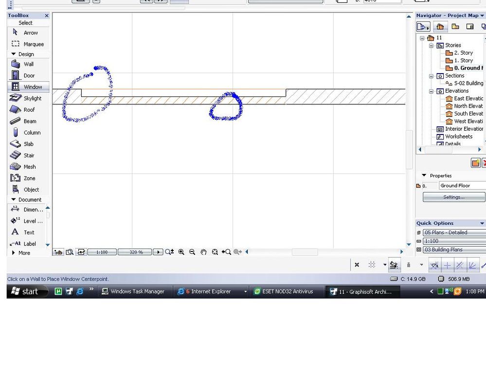Pick the Slab tool
This screenshot has width=486, height=365.
(28, 144)
